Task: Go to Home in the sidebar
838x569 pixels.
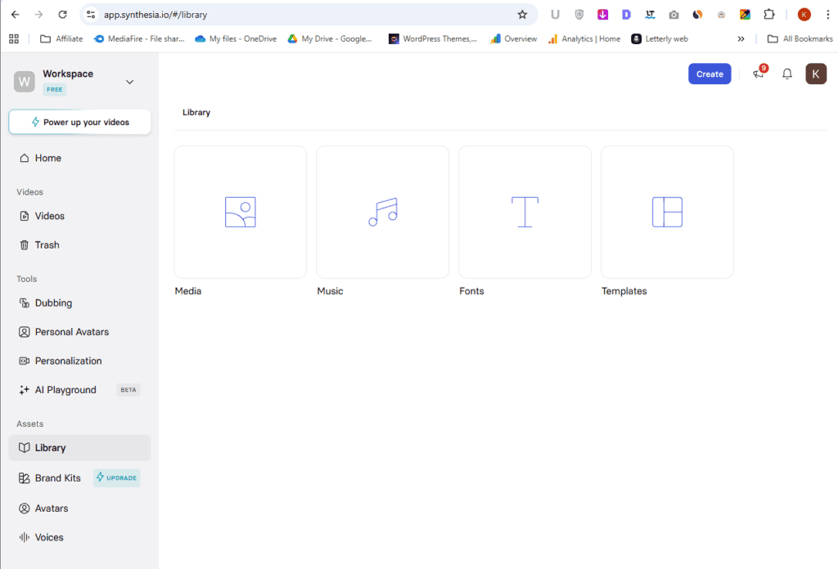Action: 79,158
